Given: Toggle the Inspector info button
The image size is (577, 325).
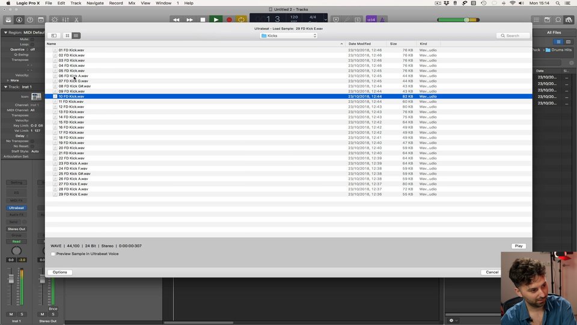Looking at the screenshot, I should [x=19, y=19].
